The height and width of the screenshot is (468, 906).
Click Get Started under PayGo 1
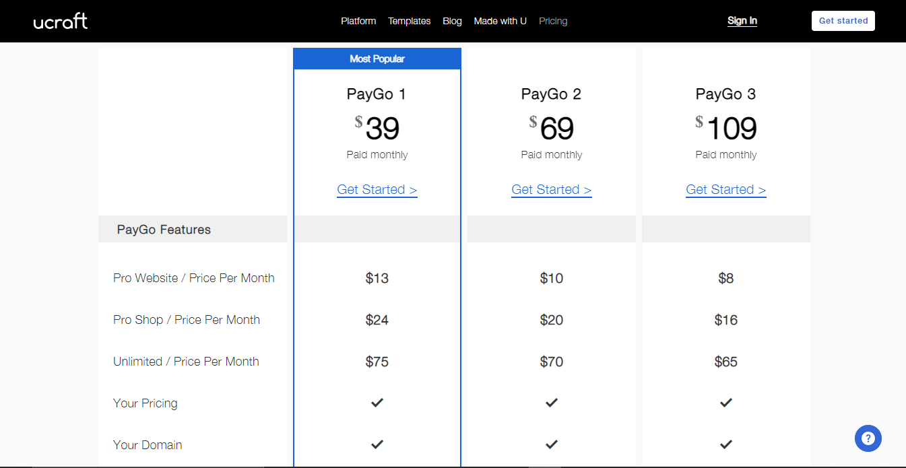pyautogui.click(x=377, y=190)
